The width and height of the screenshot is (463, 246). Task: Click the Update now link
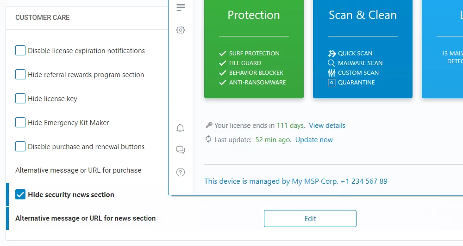[314, 140]
